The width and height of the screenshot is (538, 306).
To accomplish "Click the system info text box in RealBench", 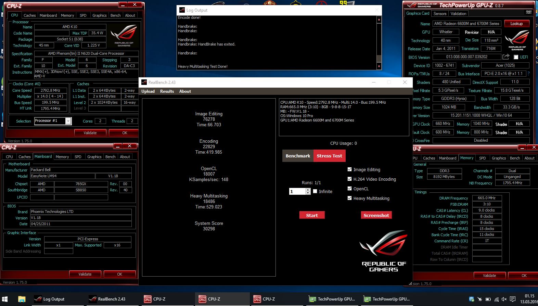I will point(344,117).
